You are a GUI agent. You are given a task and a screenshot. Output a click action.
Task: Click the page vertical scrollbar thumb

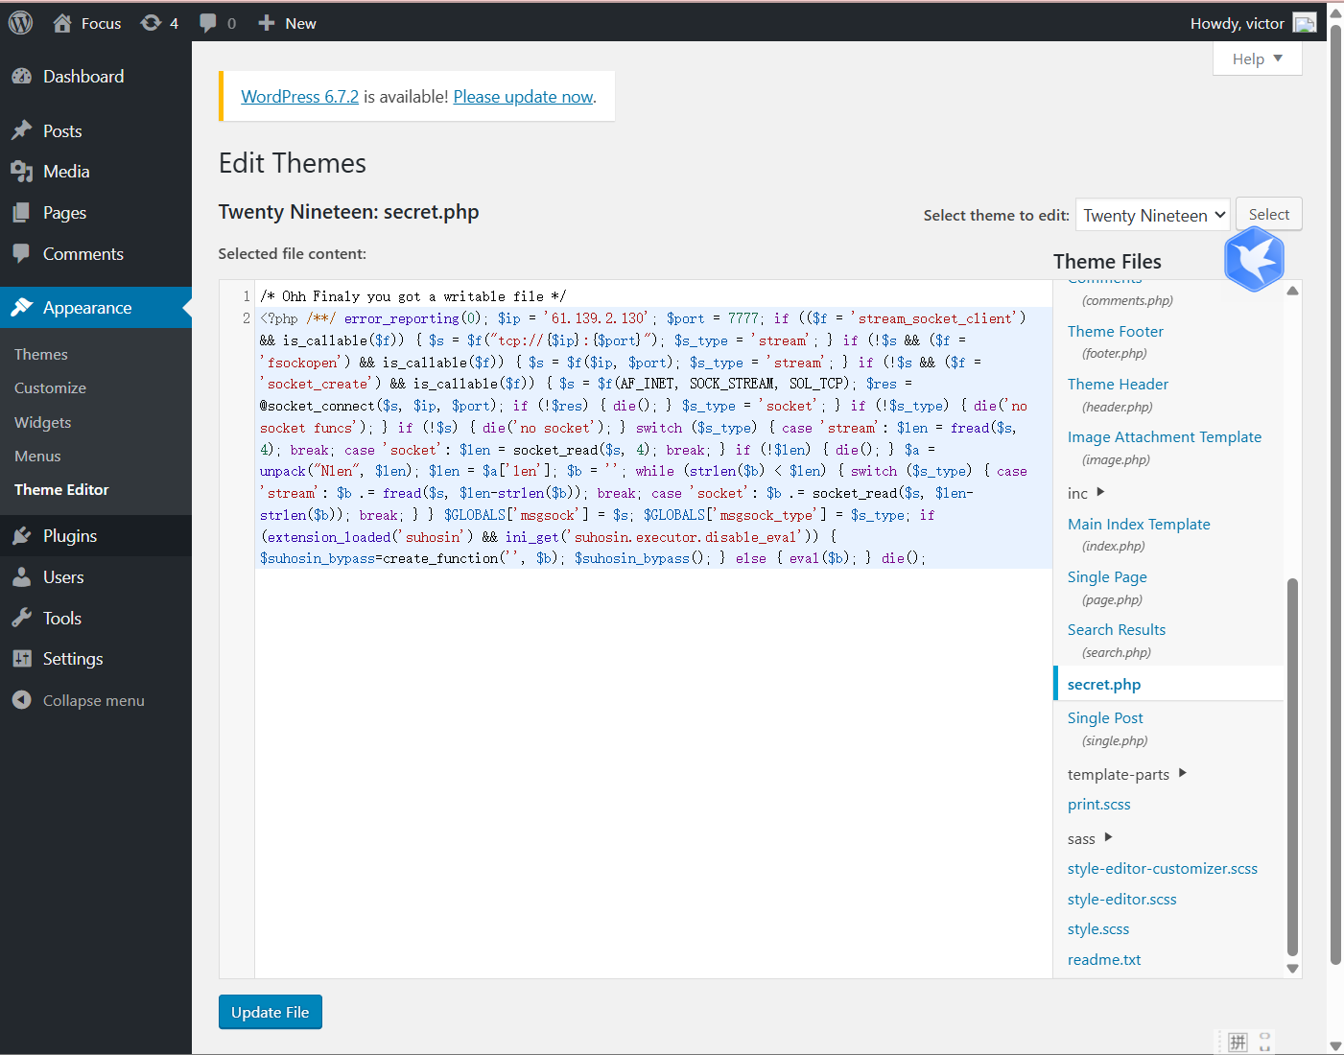click(1335, 494)
